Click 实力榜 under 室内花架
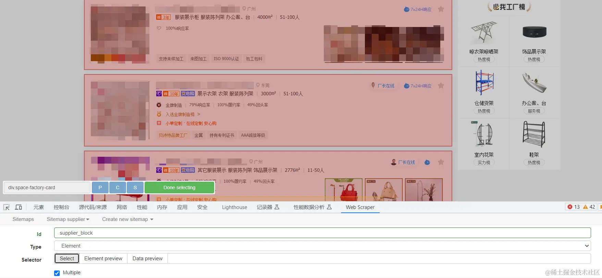Image resolution: width=602 pixels, height=278 pixels. 484,163
